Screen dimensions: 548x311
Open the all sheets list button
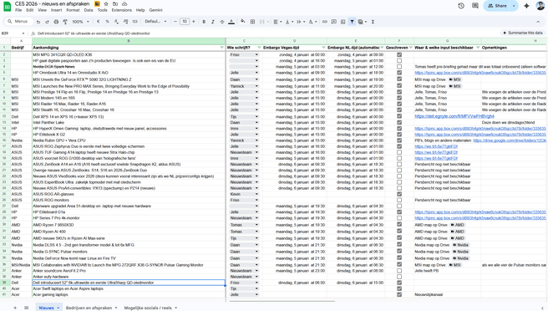tap(26, 308)
